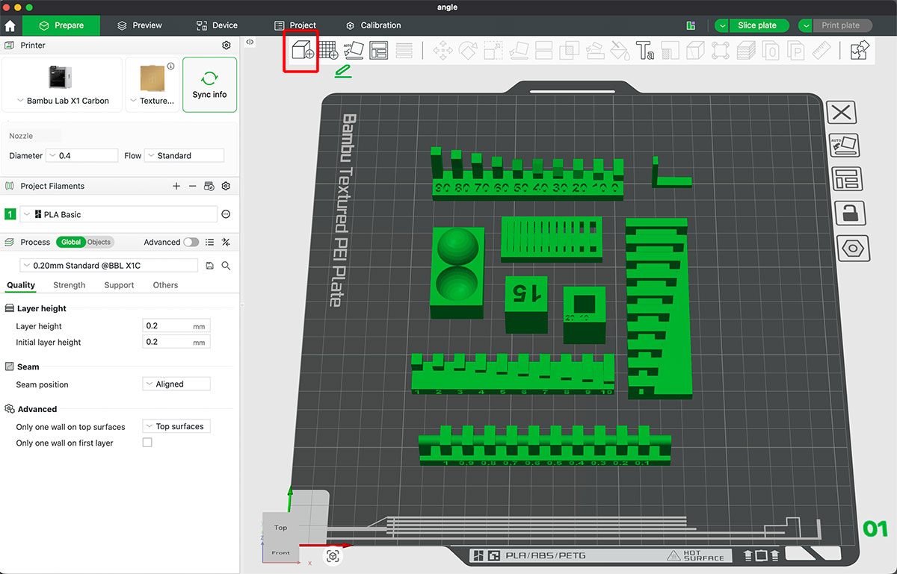Click the Variable layer height icon
The image size is (897, 574).
404,51
